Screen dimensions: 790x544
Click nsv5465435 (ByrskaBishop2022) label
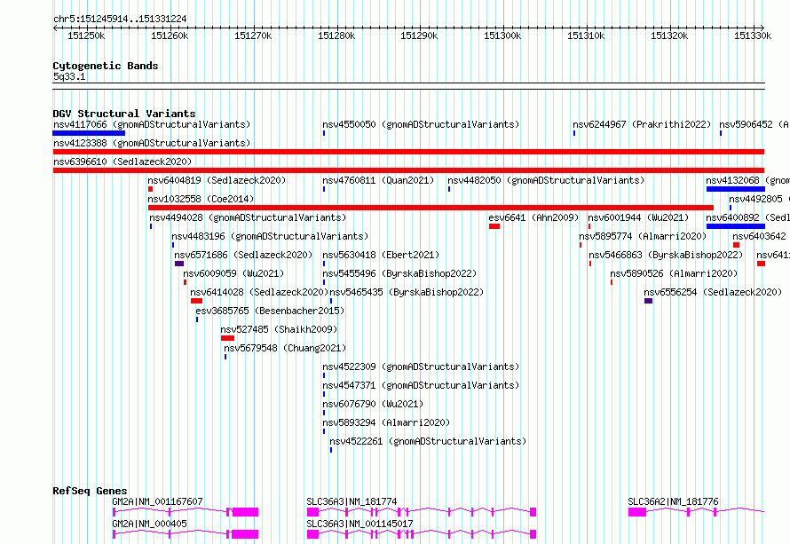(x=407, y=292)
